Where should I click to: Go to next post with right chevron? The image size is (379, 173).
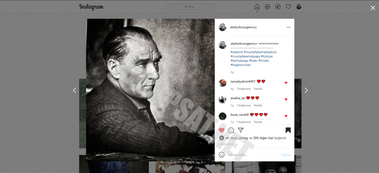pos(306,90)
